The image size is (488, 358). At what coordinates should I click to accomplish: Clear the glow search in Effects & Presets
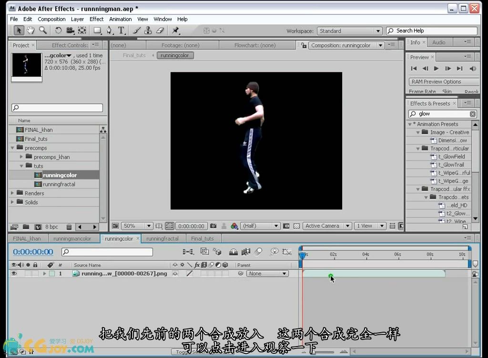(472, 114)
